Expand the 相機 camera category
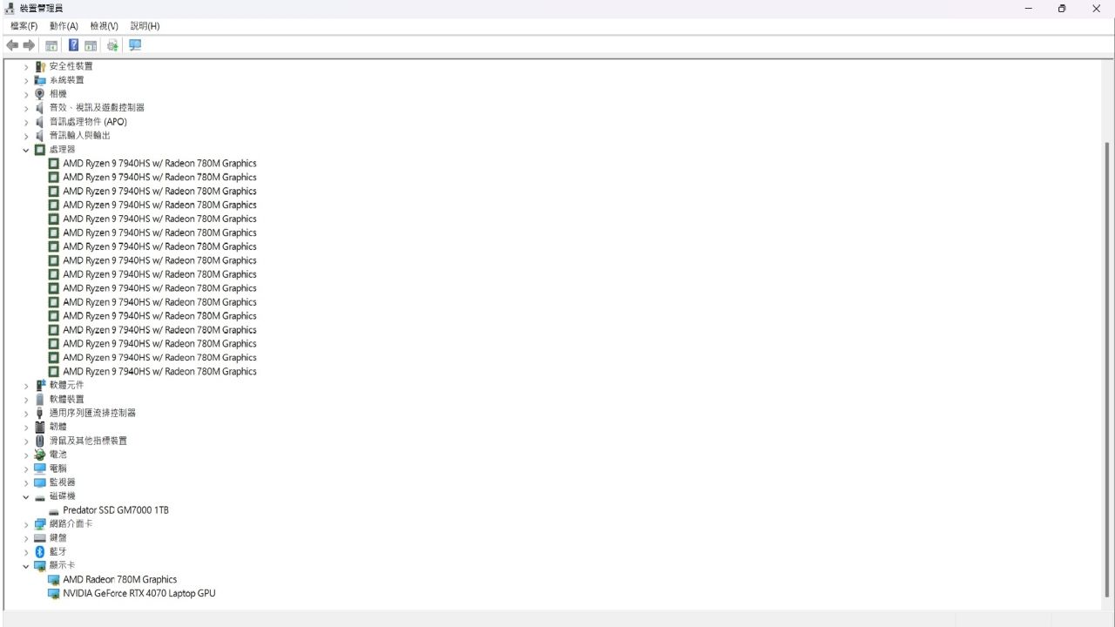 point(26,94)
